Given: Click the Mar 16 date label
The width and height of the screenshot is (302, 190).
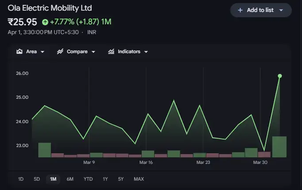Looking at the screenshot, I should 146,163.
